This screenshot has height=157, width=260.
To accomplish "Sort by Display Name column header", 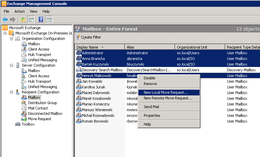I will [100, 47].
